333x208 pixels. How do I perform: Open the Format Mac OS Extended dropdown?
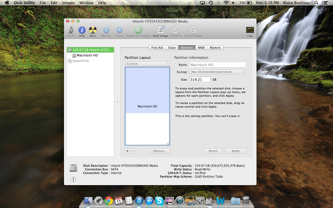point(217,72)
